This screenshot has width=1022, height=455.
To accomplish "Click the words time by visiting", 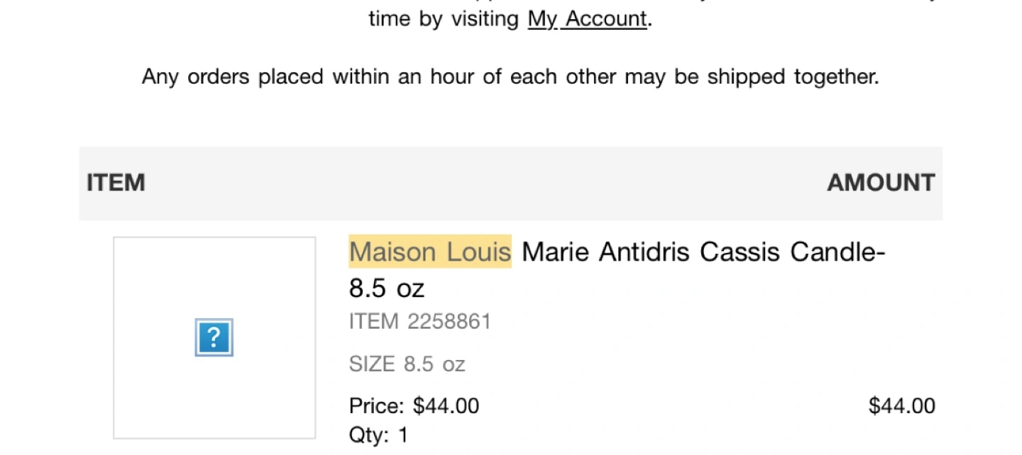I will [444, 18].
